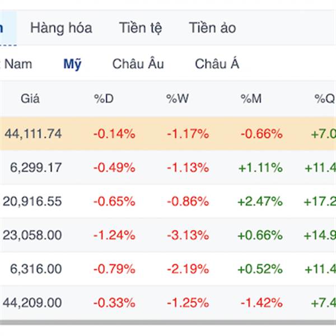Sort by the %D column header

coord(104,99)
